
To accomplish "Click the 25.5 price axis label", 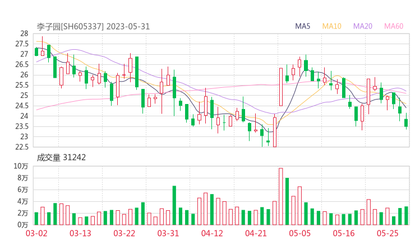I will click(22, 85).
